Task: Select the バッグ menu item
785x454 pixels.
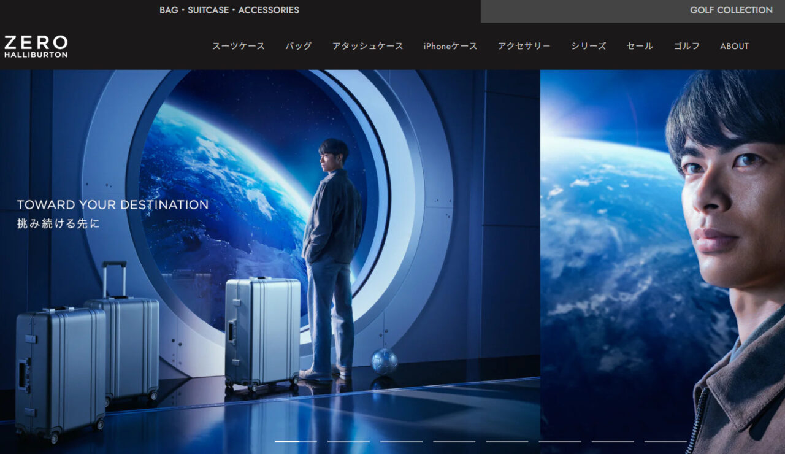Action: (x=299, y=46)
